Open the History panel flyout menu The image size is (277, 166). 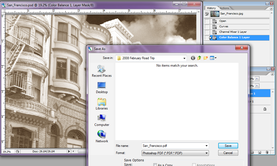(x=271, y=8)
